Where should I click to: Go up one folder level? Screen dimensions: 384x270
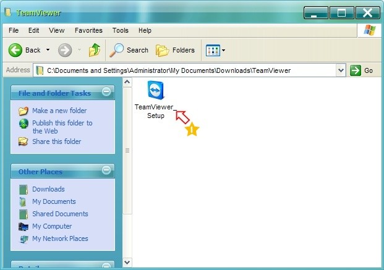(95, 50)
